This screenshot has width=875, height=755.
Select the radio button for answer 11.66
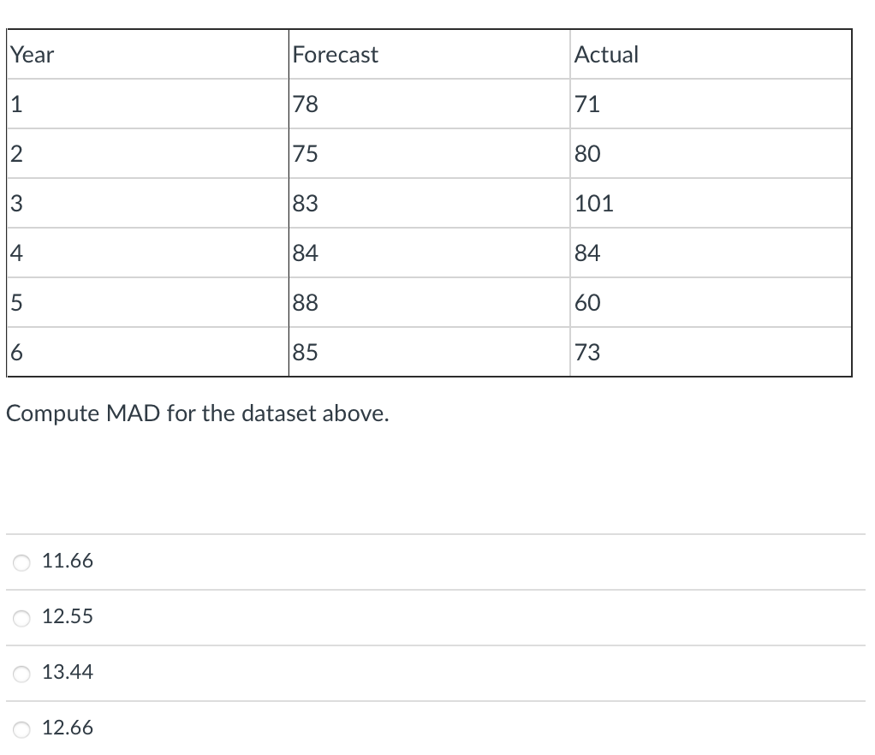[x=21, y=562]
